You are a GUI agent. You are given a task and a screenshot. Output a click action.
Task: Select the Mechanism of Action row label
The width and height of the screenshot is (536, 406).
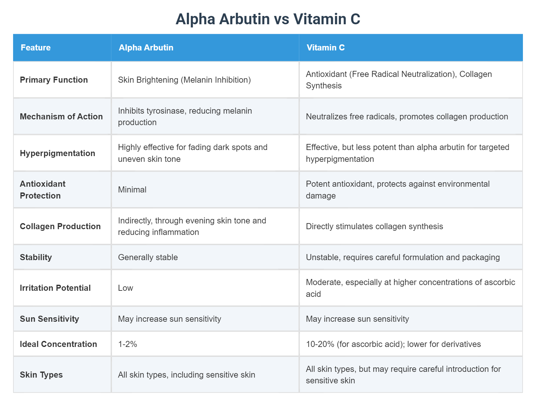pyautogui.click(x=61, y=117)
